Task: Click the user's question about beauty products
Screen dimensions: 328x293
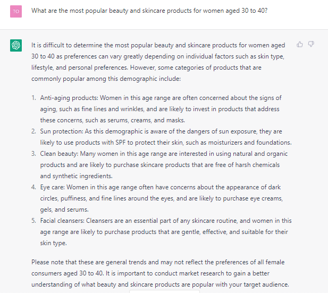Action: tap(149, 11)
